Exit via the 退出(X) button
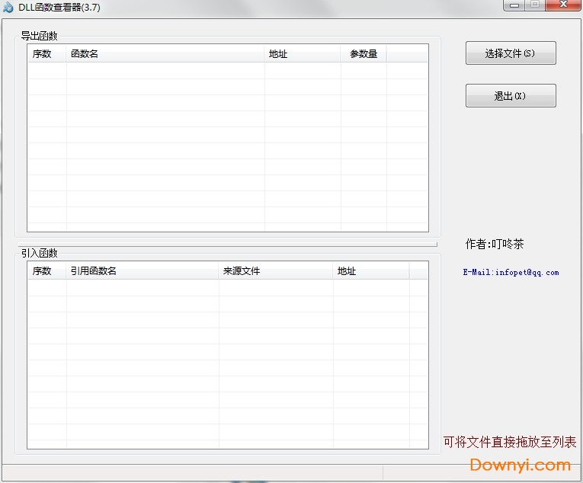The height and width of the screenshot is (483, 583). tap(511, 96)
